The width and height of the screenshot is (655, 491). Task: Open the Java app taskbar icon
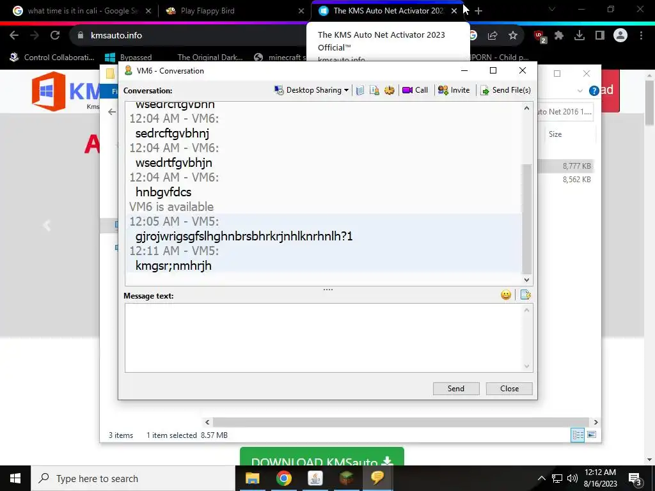[315, 478]
